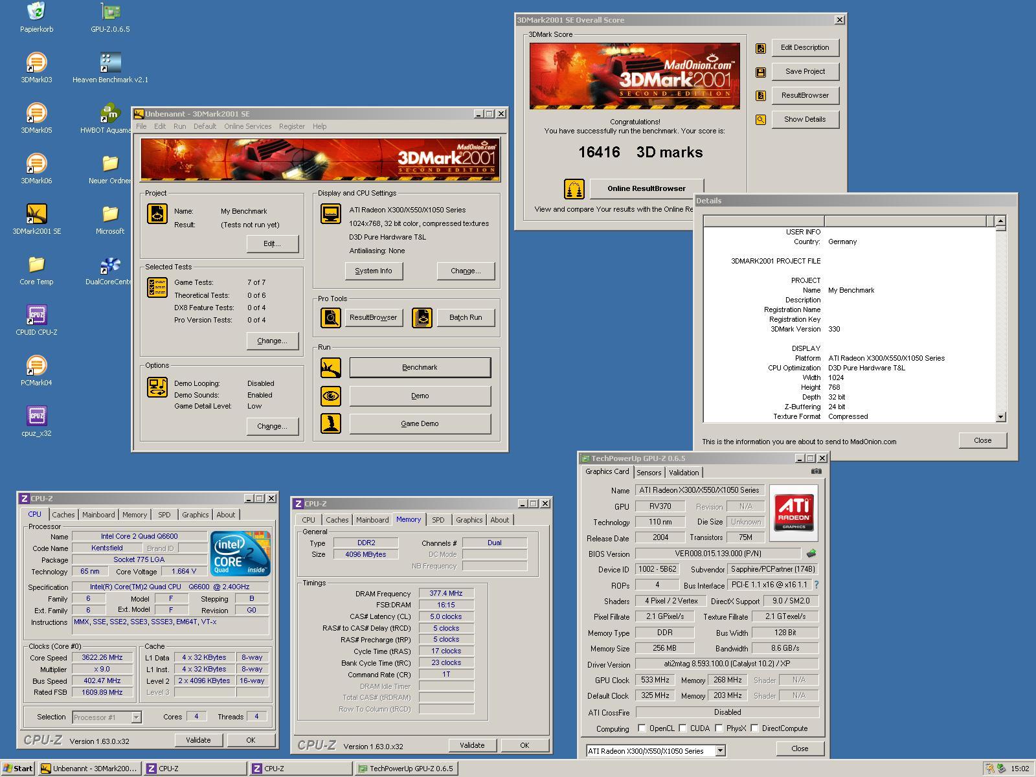This screenshot has height=777, width=1036.
Task: Click Validate in the left CPU-Z window
Action: tap(198, 740)
